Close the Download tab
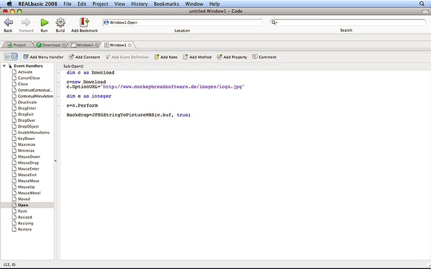Image resolution: width=431 pixels, height=269 pixels. click(64, 45)
